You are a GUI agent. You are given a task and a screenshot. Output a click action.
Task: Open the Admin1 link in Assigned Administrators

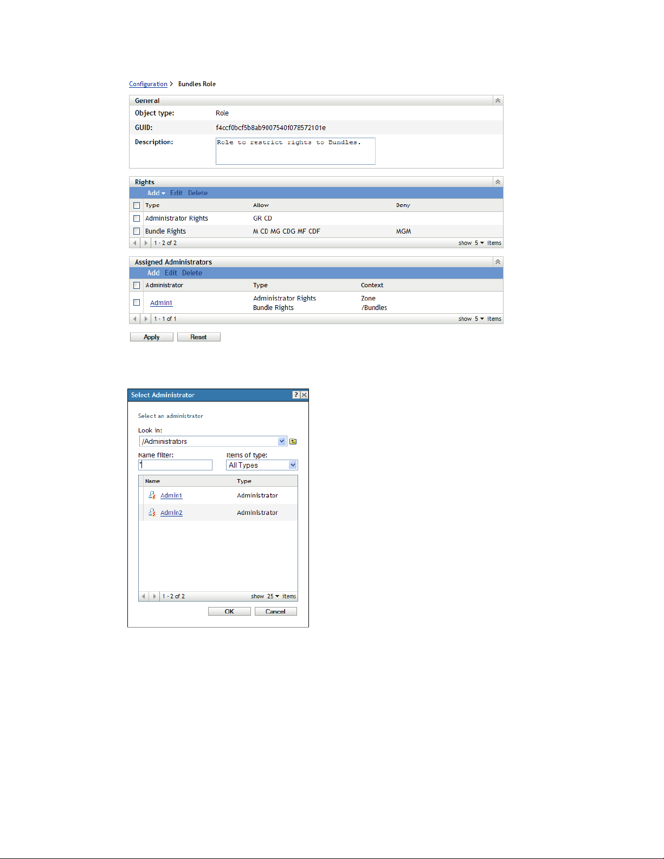[161, 303]
